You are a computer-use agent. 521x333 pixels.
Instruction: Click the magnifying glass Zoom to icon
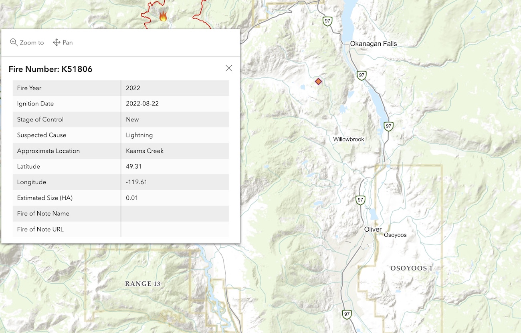14,42
